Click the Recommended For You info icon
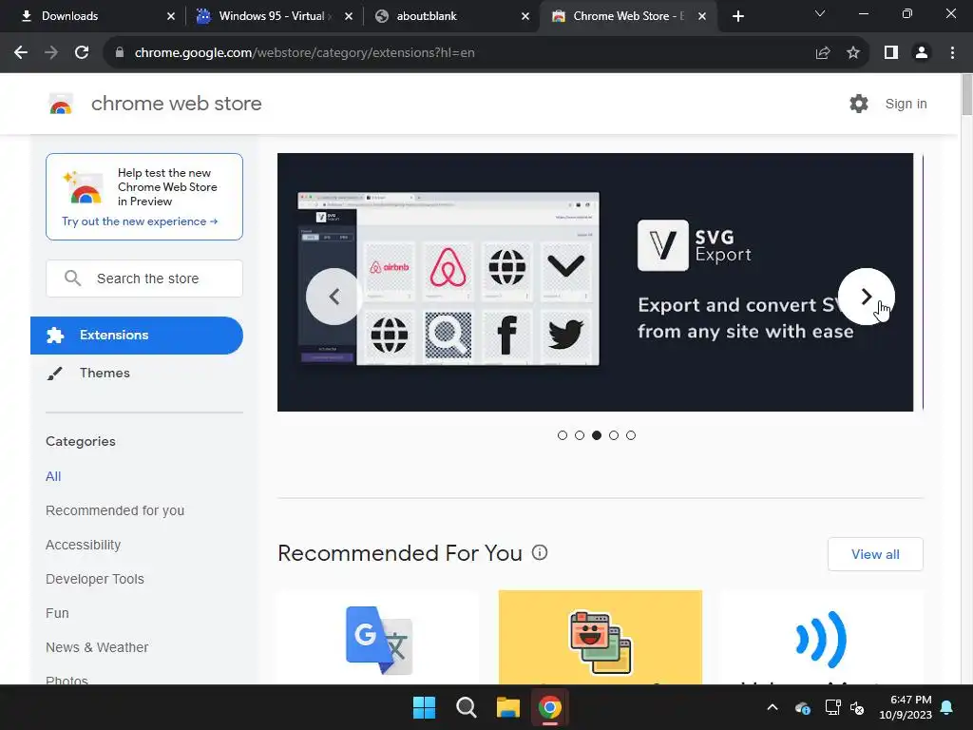Viewport: 973px width, 730px height. click(x=540, y=552)
